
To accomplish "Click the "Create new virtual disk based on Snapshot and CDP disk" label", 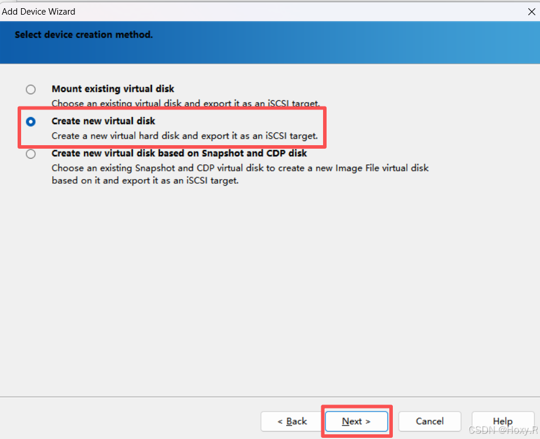I will pyautogui.click(x=179, y=153).
